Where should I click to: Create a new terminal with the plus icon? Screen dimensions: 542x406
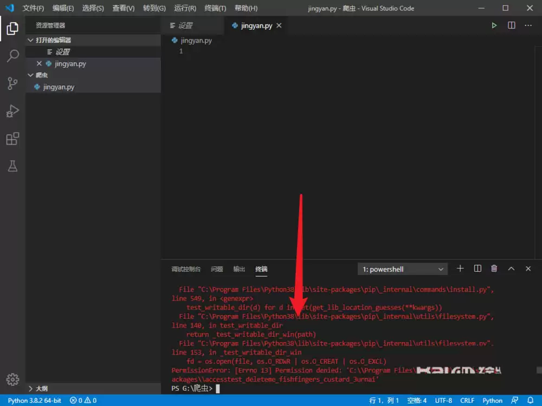click(x=460, y=268)
